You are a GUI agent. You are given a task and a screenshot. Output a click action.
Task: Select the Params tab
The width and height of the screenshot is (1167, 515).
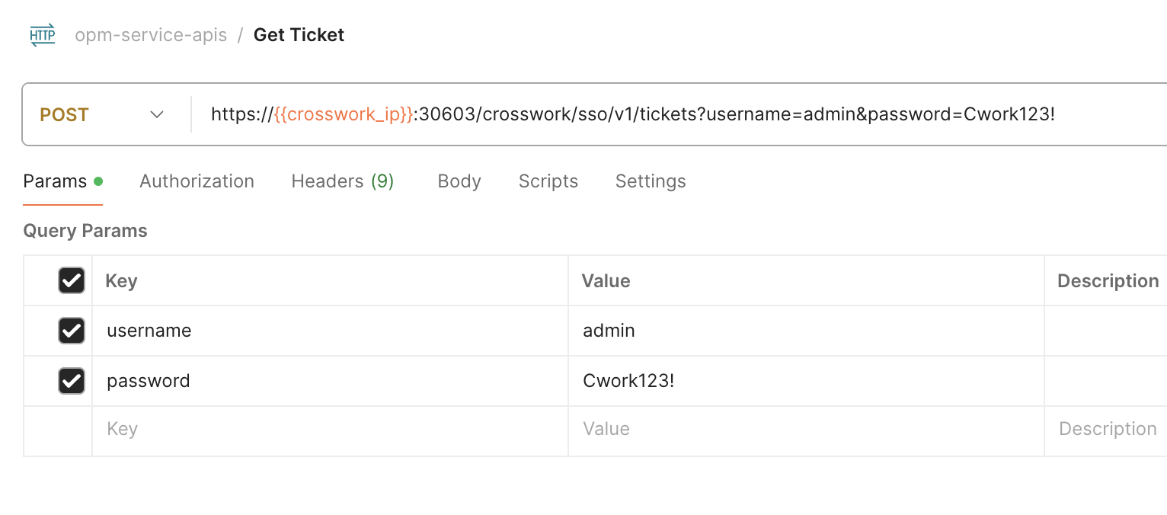click(56, 181)
